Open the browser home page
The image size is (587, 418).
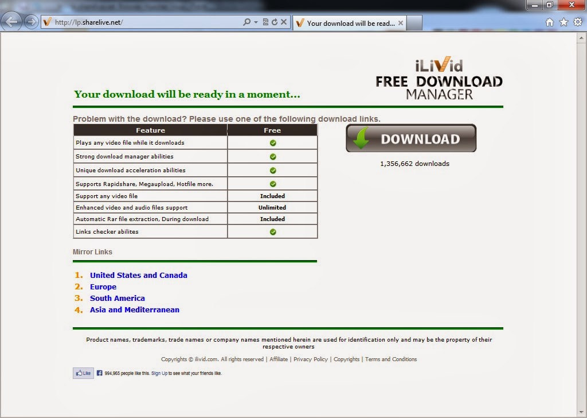549,21
